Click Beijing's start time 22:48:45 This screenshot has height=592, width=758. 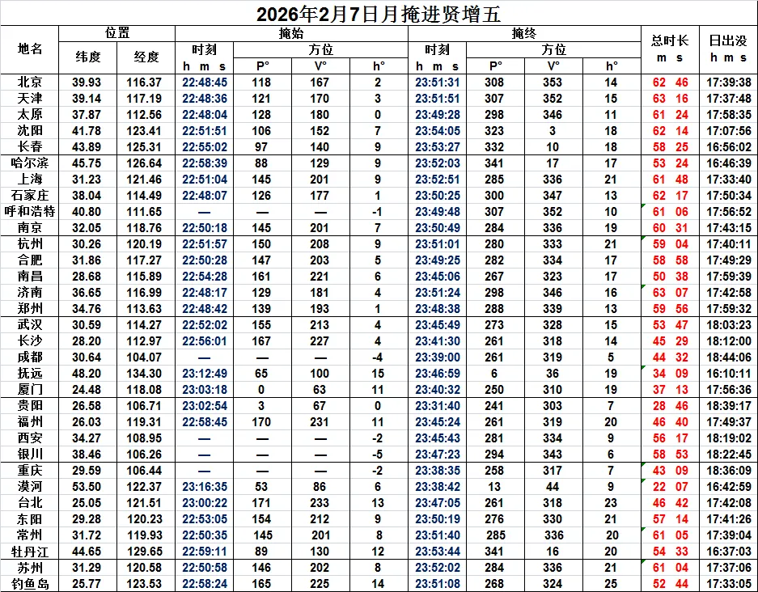205,82
